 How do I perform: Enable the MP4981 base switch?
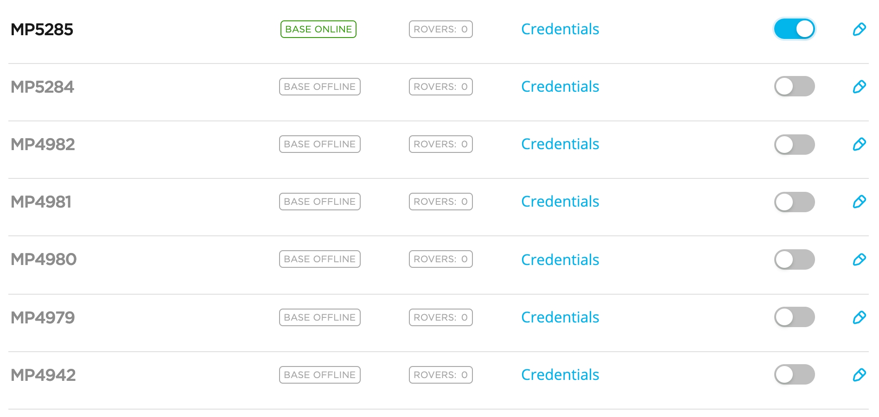click(x=794, y=202)
